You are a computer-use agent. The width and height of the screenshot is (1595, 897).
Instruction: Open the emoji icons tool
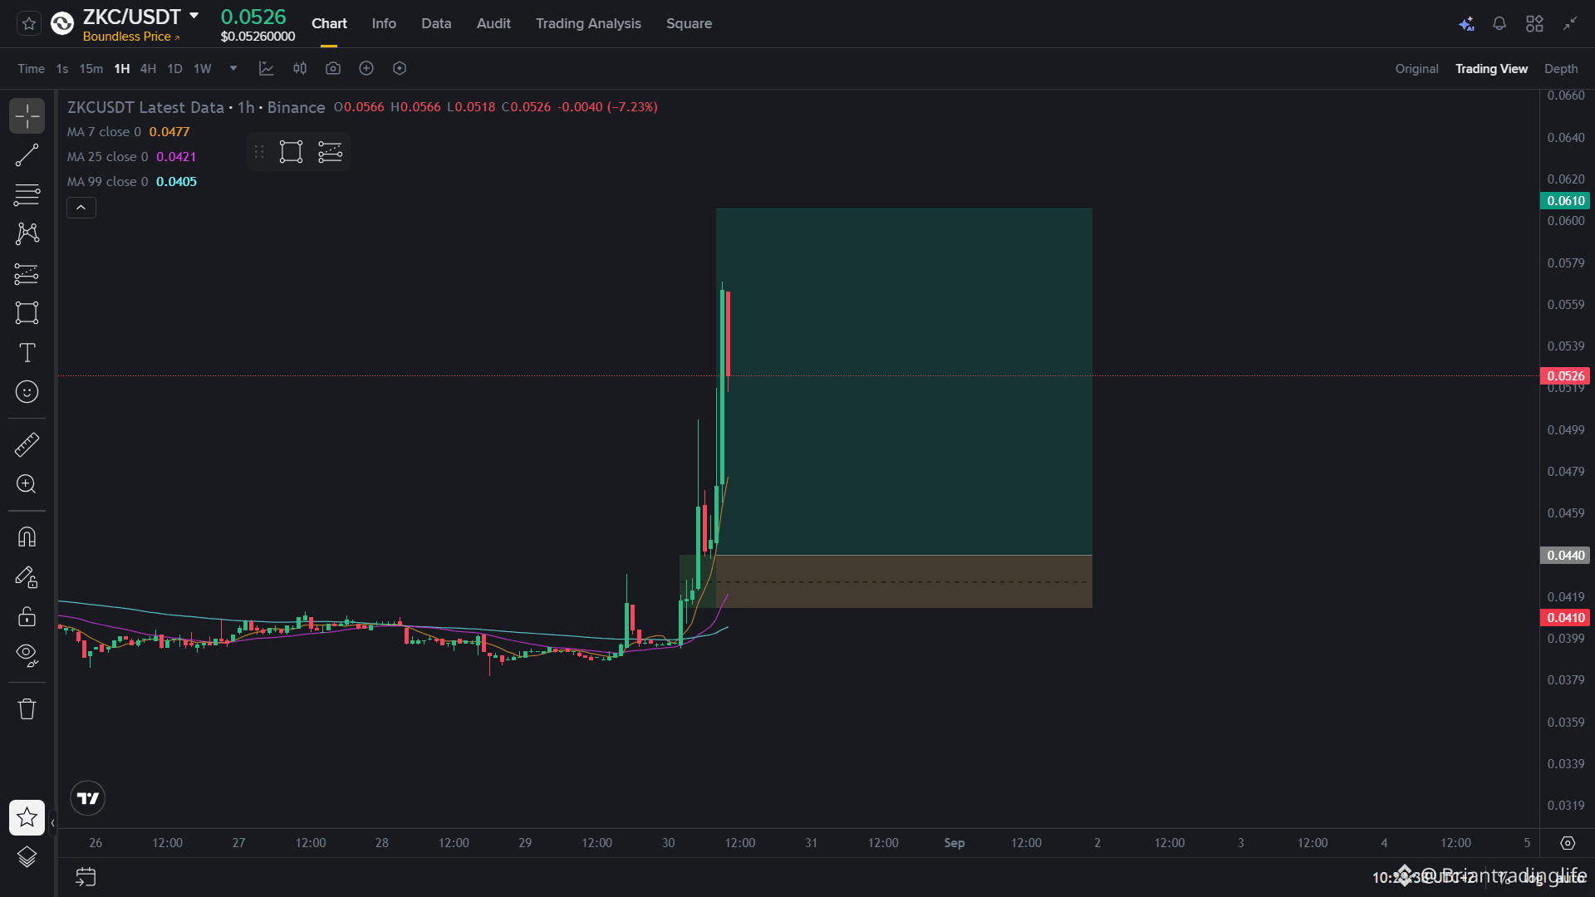coord(27,391)
